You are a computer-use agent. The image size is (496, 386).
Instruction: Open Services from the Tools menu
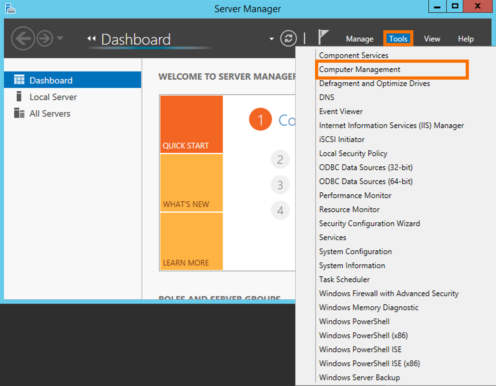[333, 238]
